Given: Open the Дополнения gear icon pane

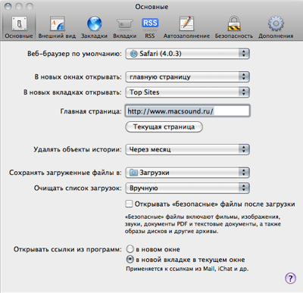Looking at the screenshot, I should point(276,27).
